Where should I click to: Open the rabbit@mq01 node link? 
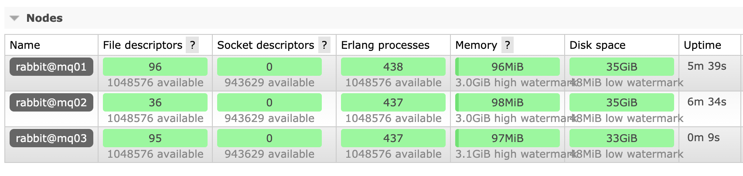click(x=51, y=67)
